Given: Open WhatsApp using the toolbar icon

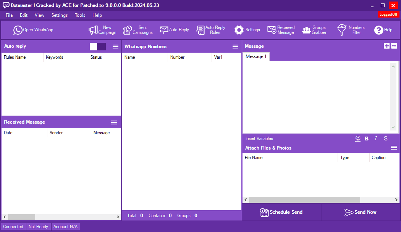Looking at the screenshot, I should [x=33, y=30].
